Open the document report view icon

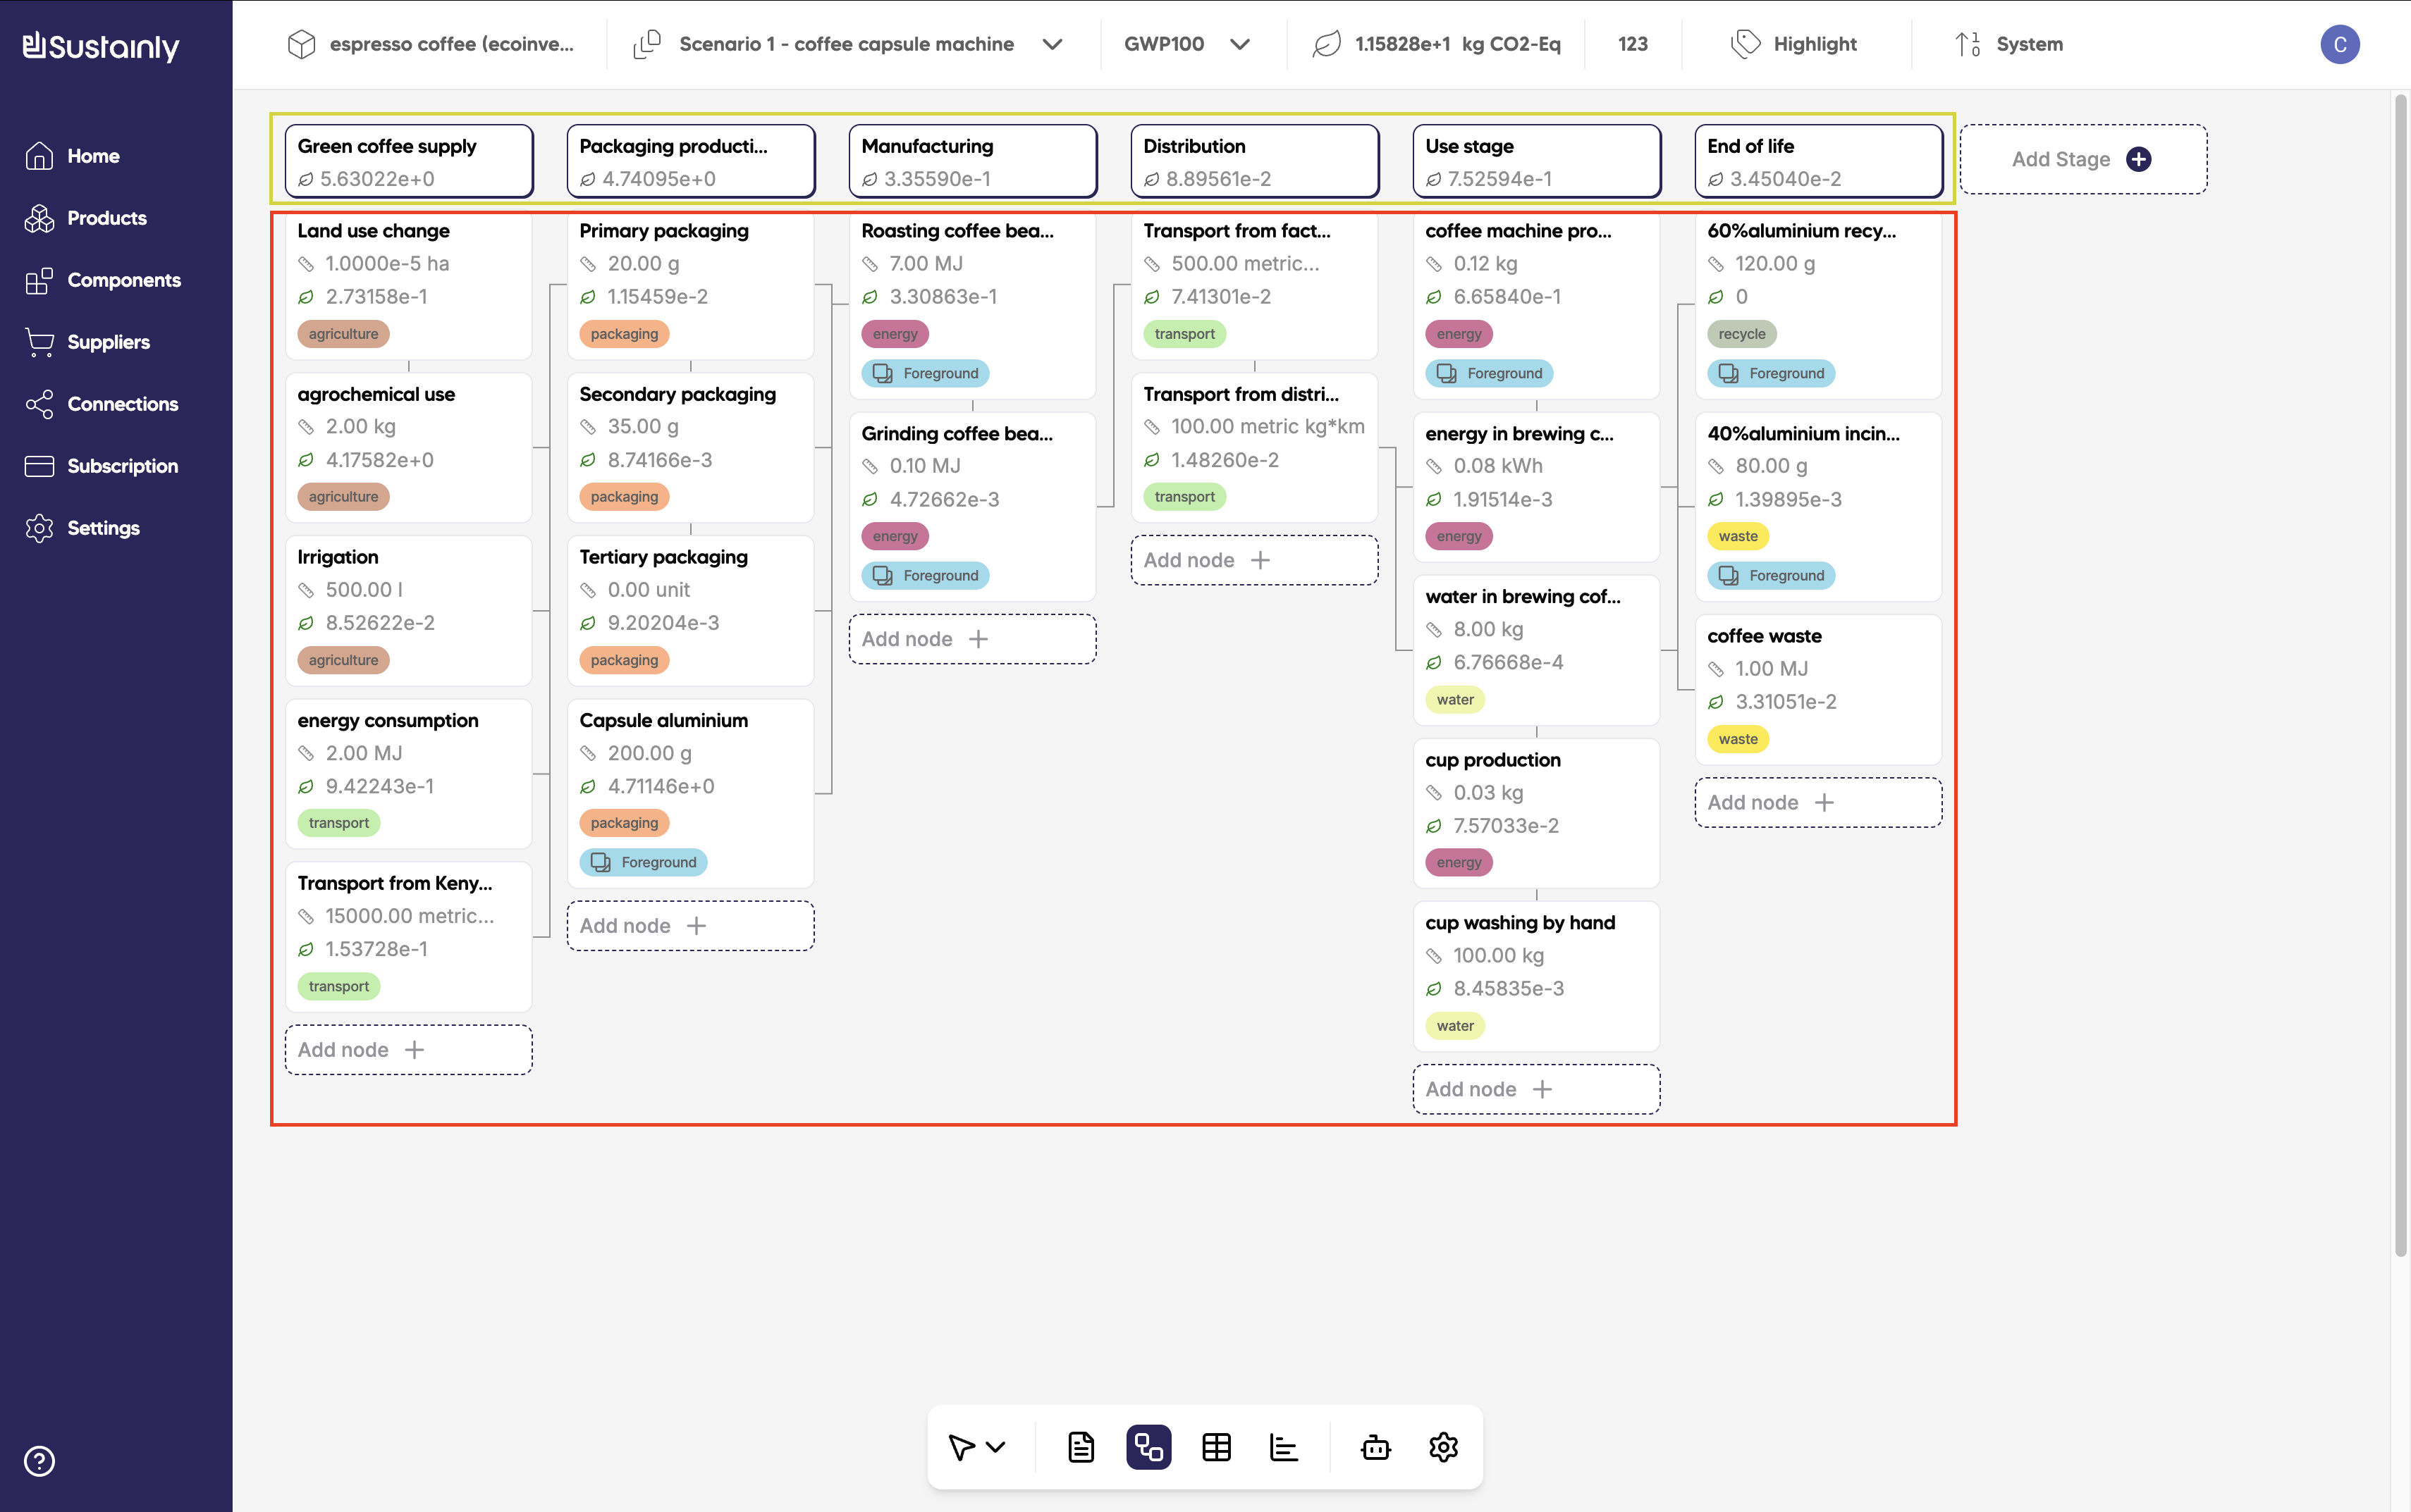(1081, 1447)
